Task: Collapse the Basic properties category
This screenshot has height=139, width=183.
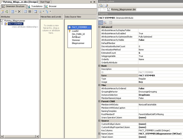Action: [x=99, y=66]
